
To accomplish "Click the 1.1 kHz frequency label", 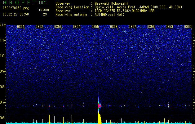I will [2, 40].
